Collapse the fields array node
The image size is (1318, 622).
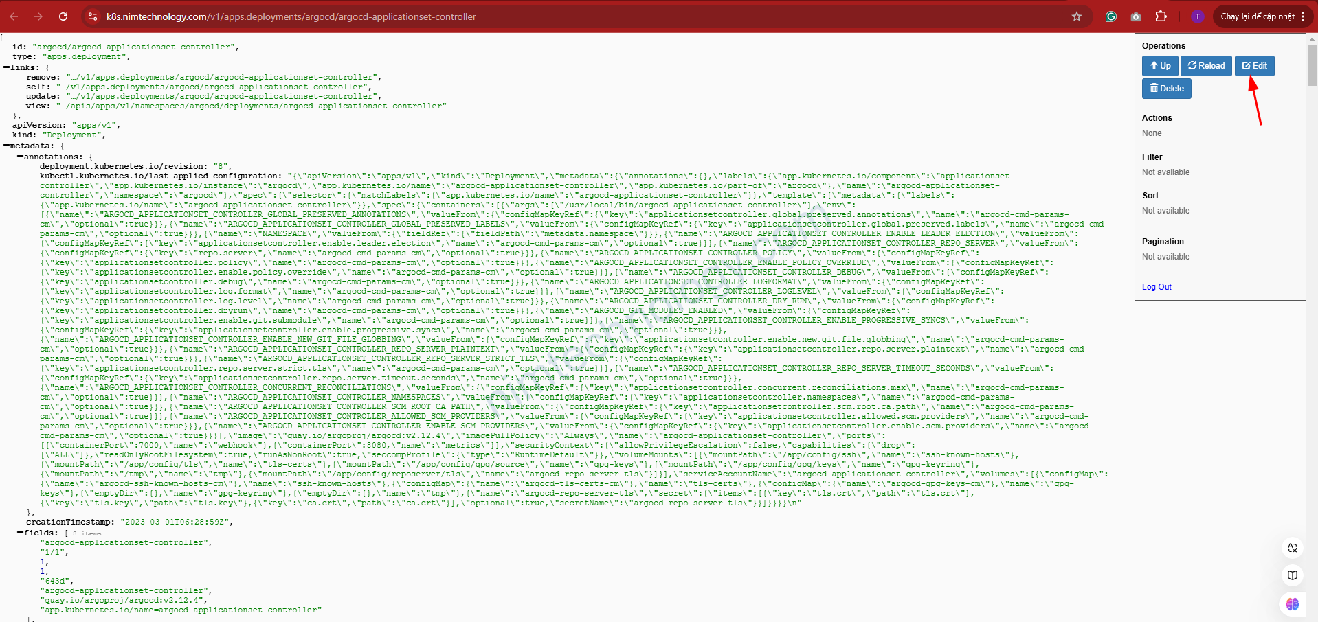(x=21, y=533)
